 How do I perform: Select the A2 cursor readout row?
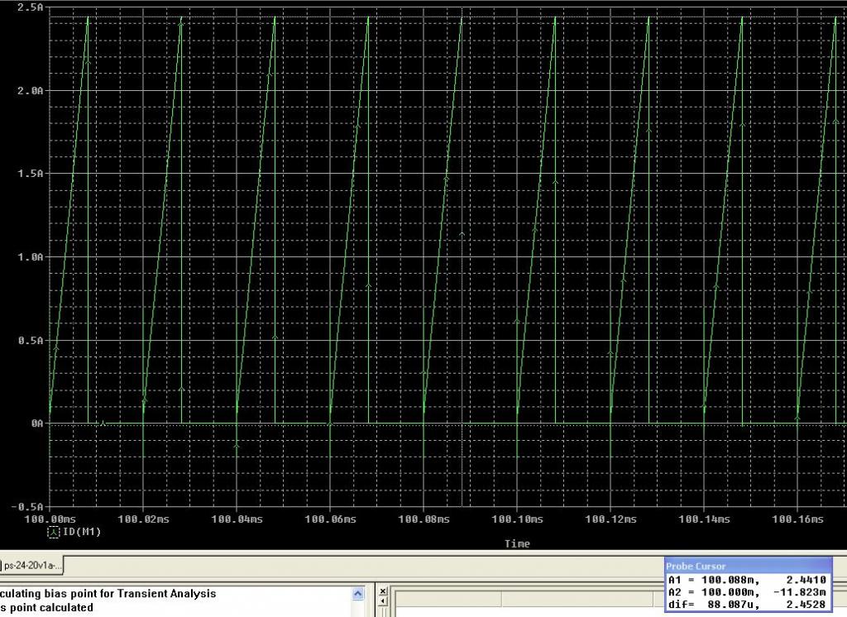click(x=748, y=593)
